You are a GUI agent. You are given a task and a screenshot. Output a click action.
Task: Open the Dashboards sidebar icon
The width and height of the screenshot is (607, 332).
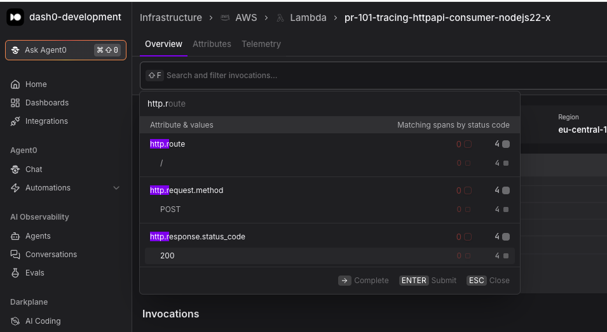(15, 103)
